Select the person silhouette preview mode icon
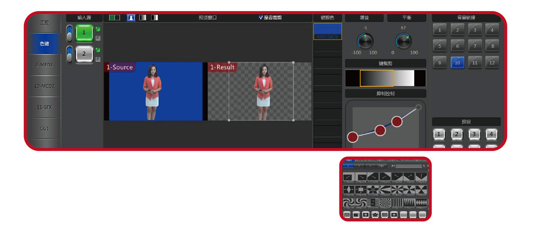Screen dimensions: 540x225 coord(130,18)
